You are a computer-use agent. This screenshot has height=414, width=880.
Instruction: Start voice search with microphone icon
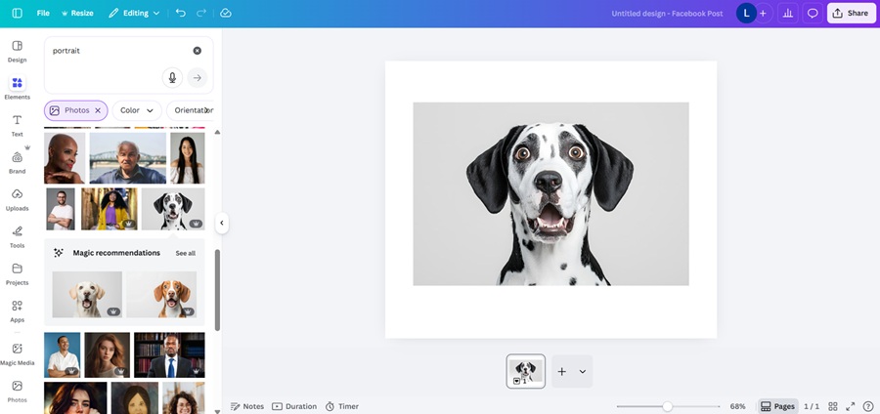(x=172, y=78)
